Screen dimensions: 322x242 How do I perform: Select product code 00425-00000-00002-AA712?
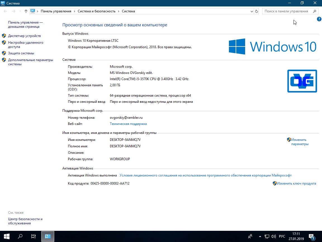pos(110,183)
